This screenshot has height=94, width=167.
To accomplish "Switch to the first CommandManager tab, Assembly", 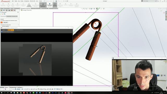I will [x=2, y=8].
